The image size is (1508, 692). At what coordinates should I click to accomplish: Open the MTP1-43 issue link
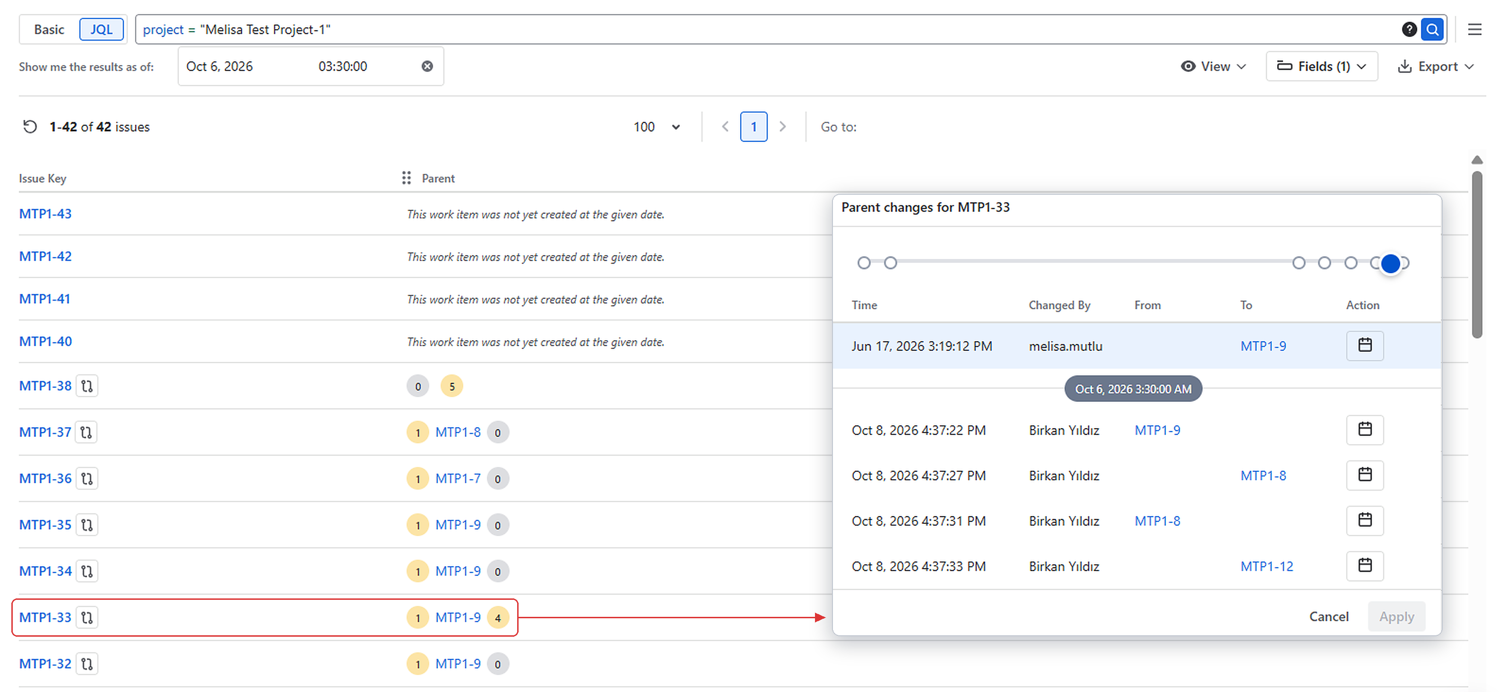(x=45, y=214)
